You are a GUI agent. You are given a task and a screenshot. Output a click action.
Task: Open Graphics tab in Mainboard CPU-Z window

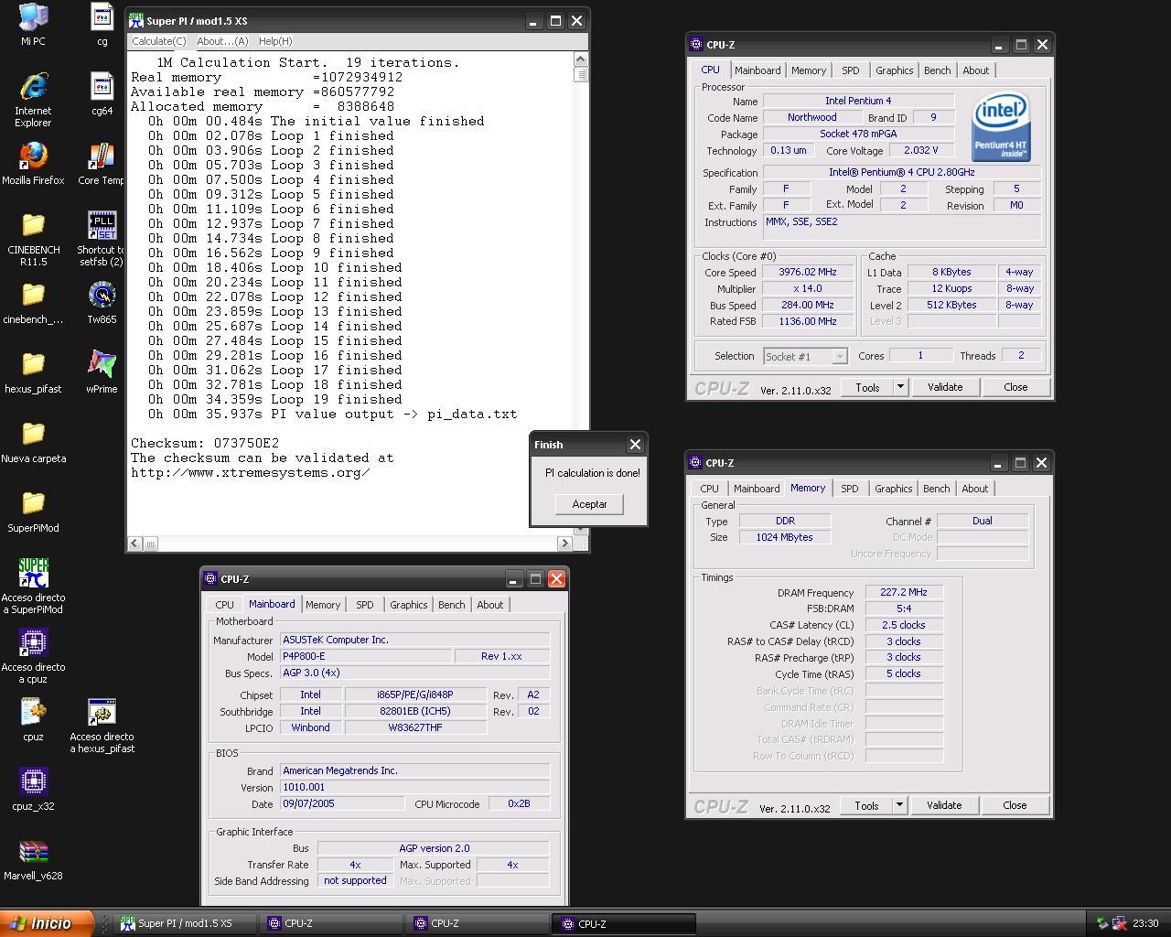[x=408, y=605]
